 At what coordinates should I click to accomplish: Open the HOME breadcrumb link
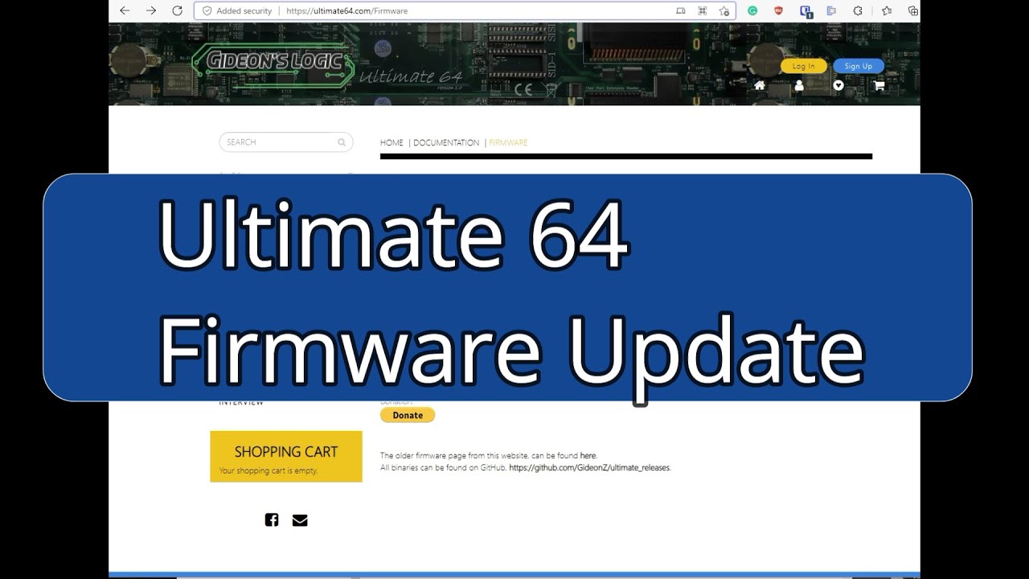(x=392, y=142)
